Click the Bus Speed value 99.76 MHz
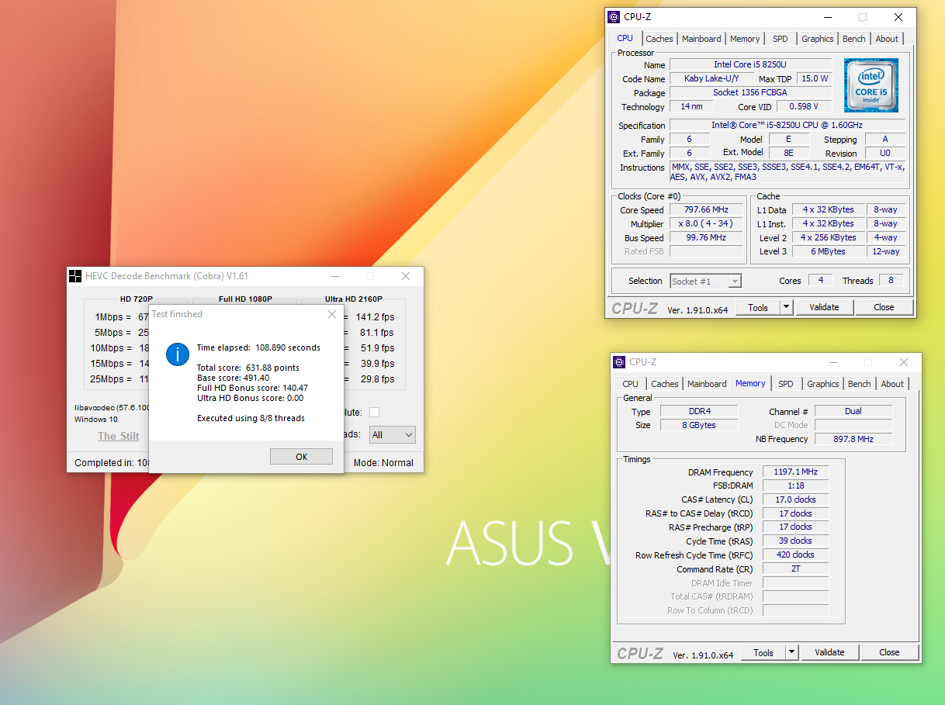Image resolution: width=945 pixels, height=705 pixels. click(706, 238)
